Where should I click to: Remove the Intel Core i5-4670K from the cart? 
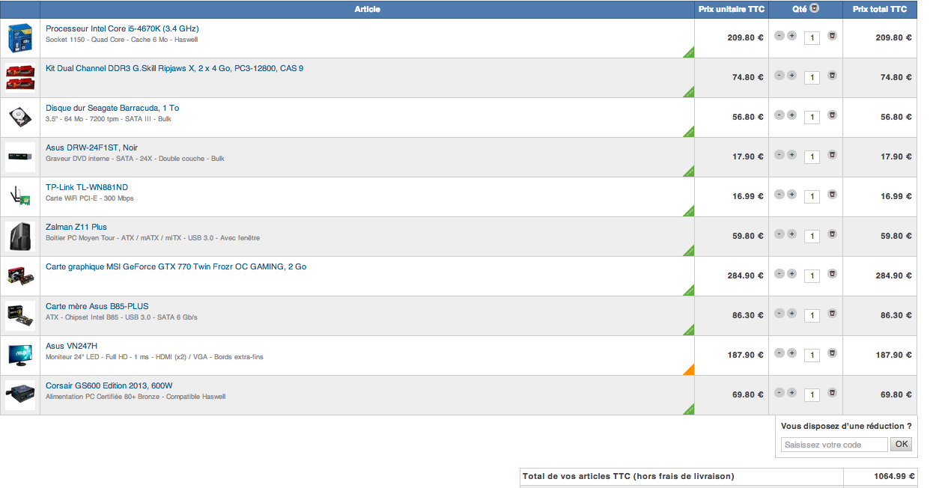(832, 36)
